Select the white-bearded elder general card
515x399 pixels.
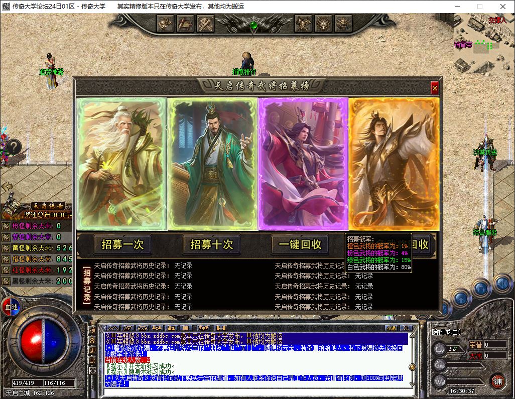(121, 164)
